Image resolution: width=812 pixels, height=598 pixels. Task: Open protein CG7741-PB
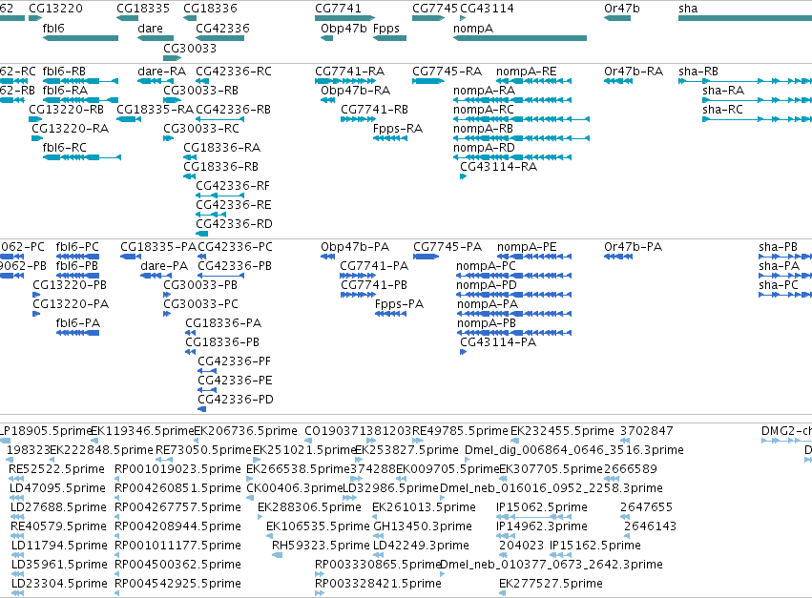(x=373, y=285)
